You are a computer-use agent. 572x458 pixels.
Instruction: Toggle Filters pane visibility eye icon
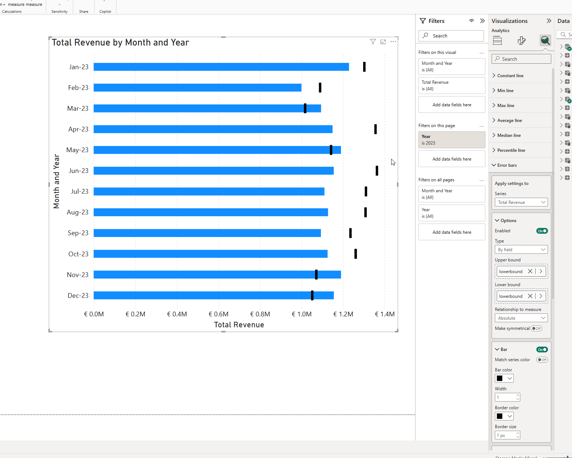click(472, 21)
